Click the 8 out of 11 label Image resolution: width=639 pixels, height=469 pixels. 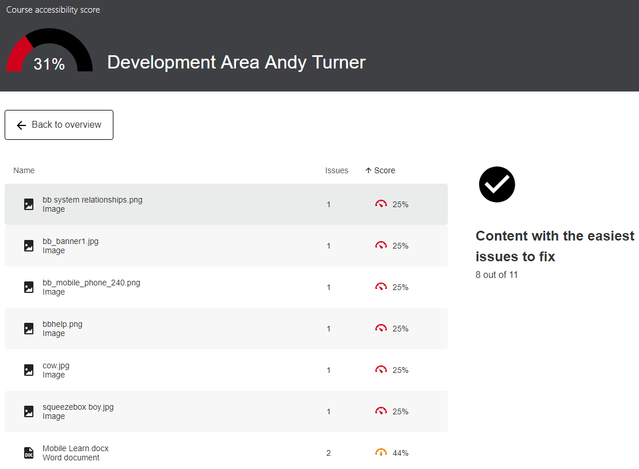(495, 274)
